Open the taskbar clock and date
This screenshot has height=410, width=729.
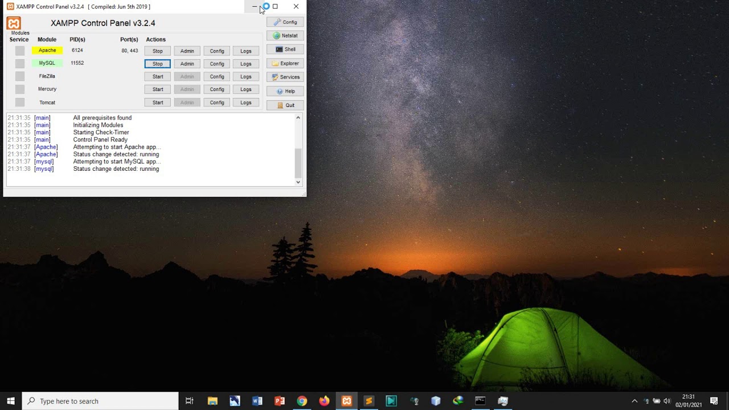[x=689, y=401]
